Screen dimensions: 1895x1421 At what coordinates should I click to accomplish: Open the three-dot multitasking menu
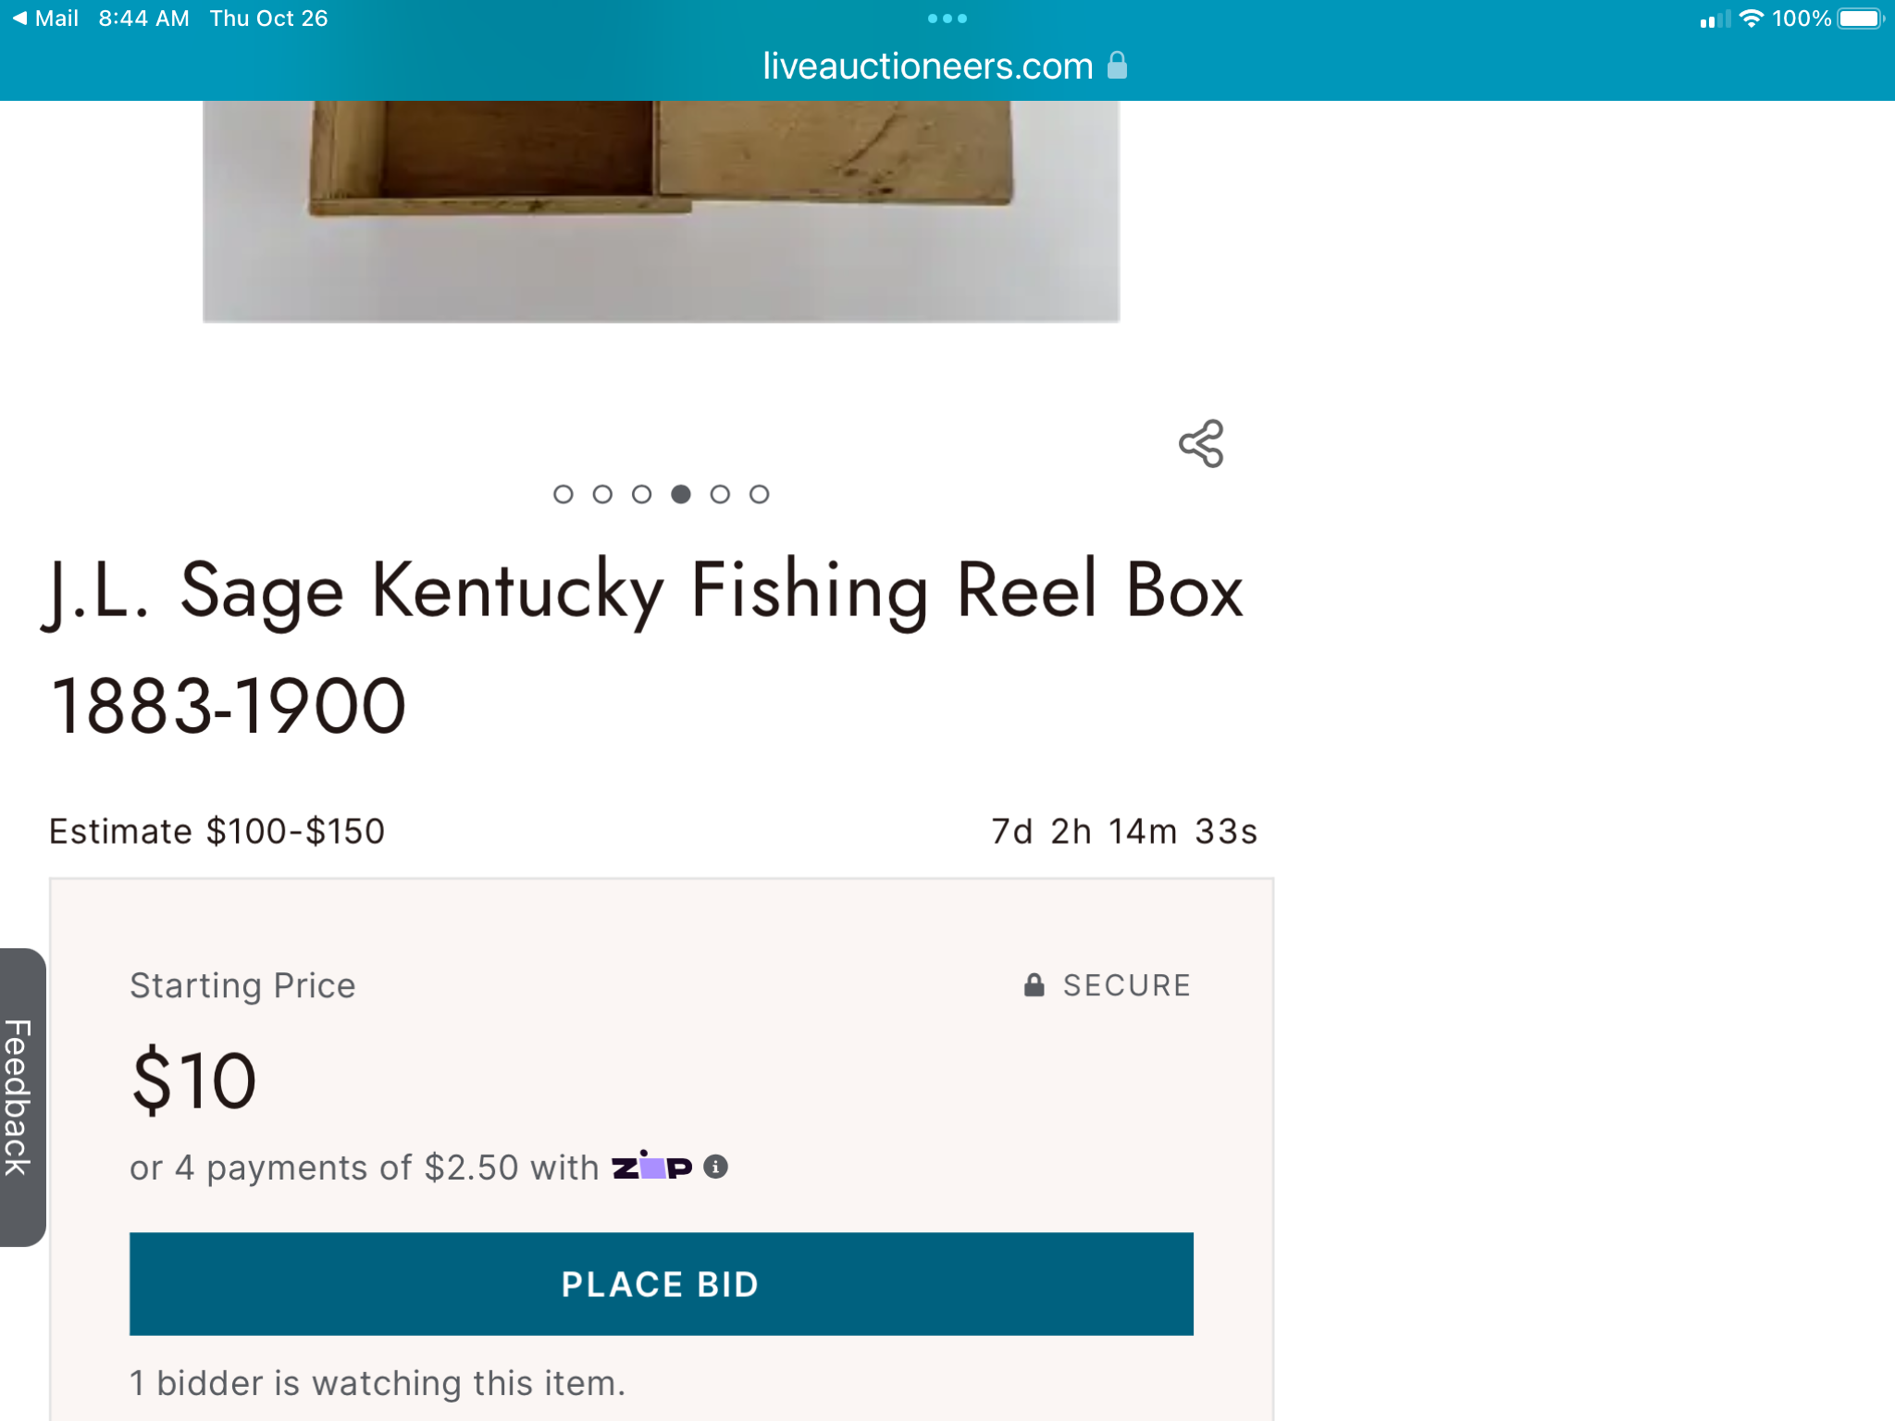coord(947,19)
